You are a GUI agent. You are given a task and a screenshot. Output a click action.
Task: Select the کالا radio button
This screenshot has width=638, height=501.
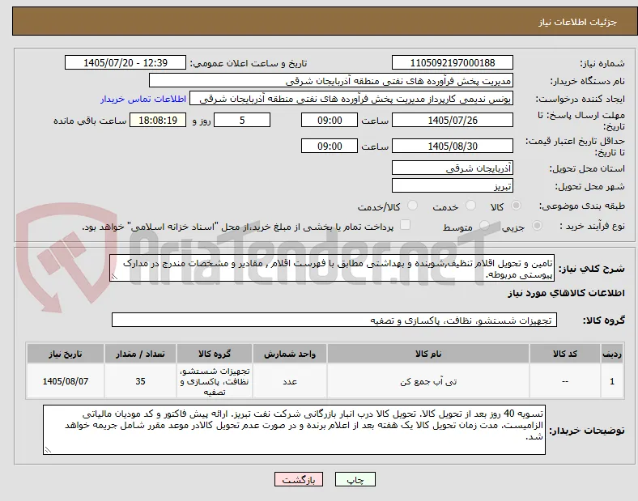516,206
